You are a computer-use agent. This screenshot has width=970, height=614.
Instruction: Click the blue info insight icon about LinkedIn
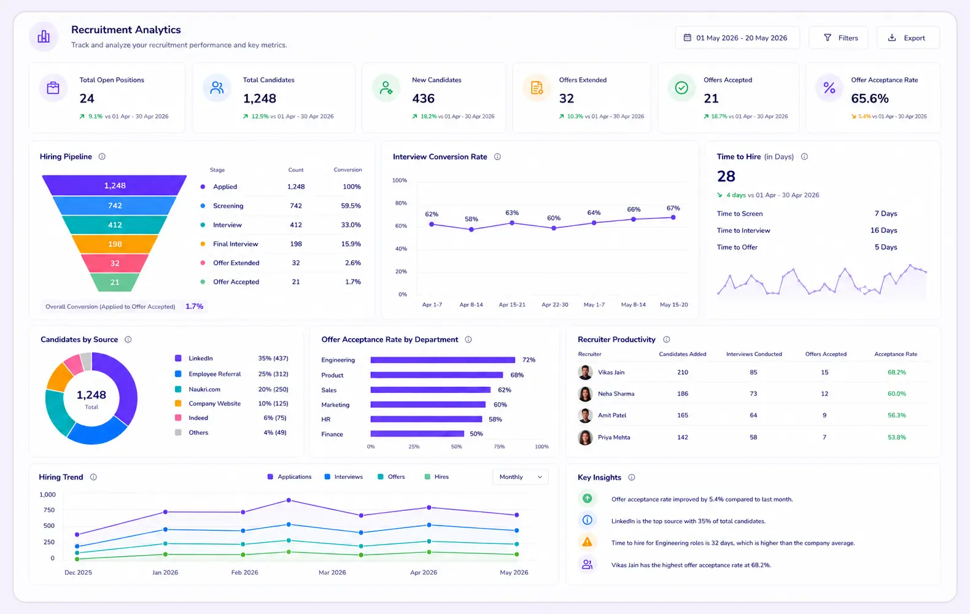(x=588, y=520)
